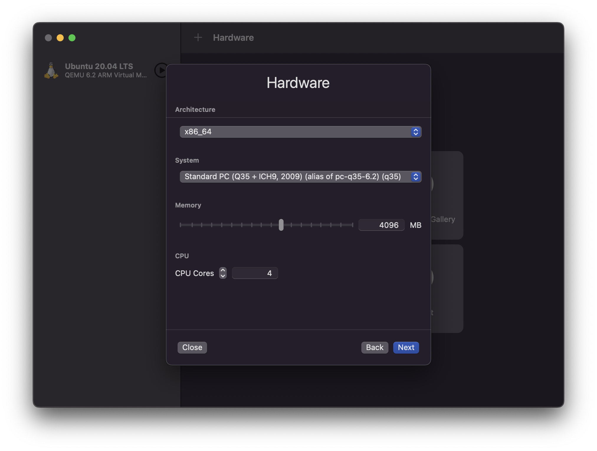The width and height of the screenshot is (597, 451).
Task: Increase CPU Cores with the up arrow
Action: click(223, 270)
